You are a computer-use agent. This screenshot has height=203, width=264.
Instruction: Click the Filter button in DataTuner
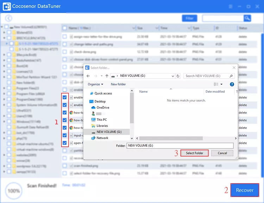189,18
